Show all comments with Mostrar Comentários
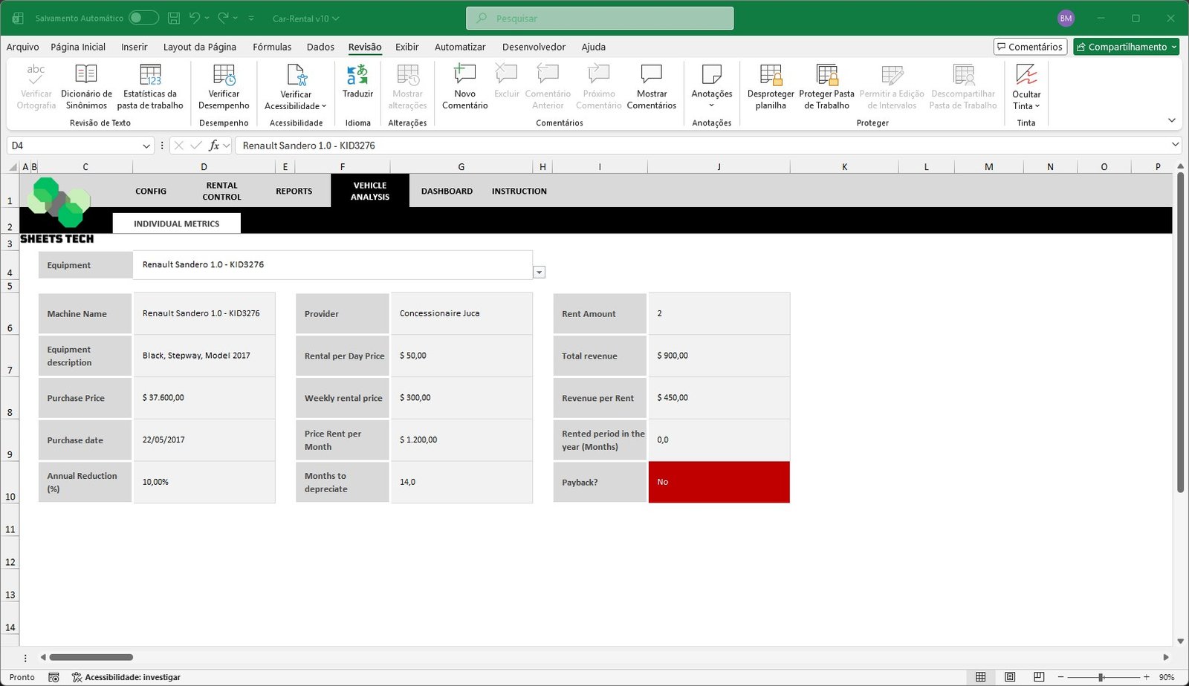1189x686 pixels. [651, 84]
